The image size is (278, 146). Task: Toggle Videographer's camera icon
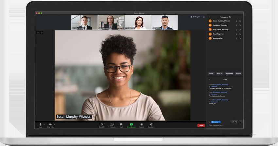[x=240, y=38]
